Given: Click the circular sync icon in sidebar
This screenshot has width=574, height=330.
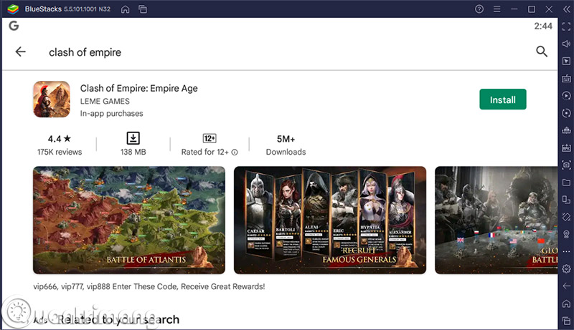Looking at the screenshot, I should [x=566, y=113].
